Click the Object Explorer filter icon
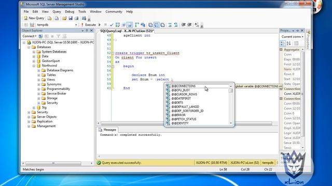Image resolution: width=332 pixels, height=186 pixels. pos(59,36)
